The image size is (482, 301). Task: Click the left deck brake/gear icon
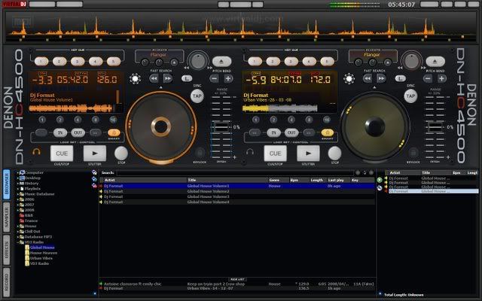coord(136,78)
